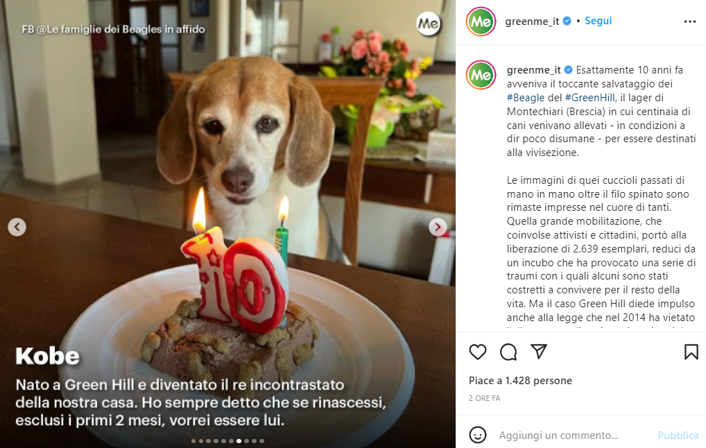Click the 2 ORE FA timestamp

(484, 398)
